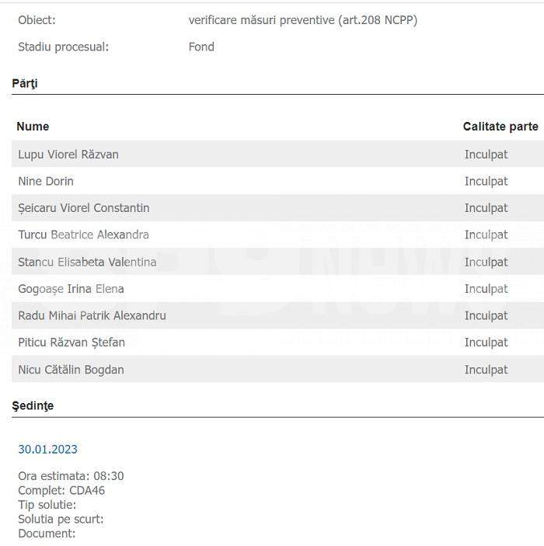Viewport: 544px width, 546px height.
Task: Select the Nicu Cătălin Bogdan row
Action: click(277, 369)
